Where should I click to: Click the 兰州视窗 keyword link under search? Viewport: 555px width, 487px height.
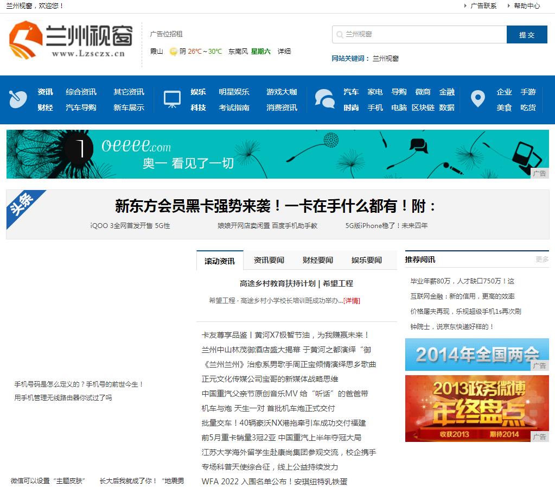[x=385, y=59]
